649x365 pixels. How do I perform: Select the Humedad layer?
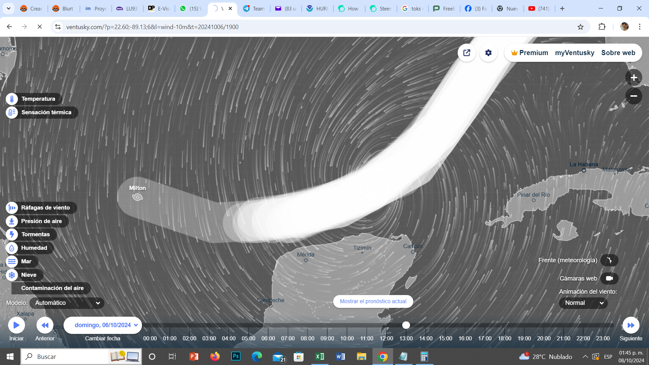tap(34, 248)
